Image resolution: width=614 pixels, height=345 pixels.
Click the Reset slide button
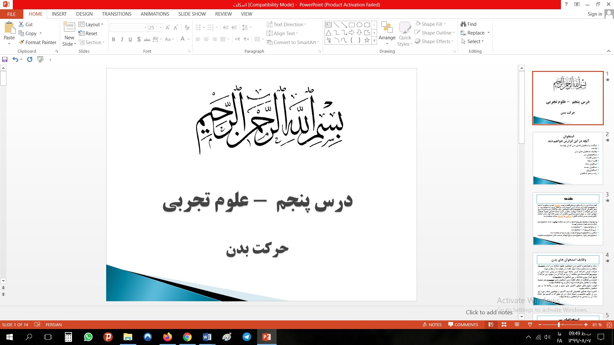tap(88, 33)
